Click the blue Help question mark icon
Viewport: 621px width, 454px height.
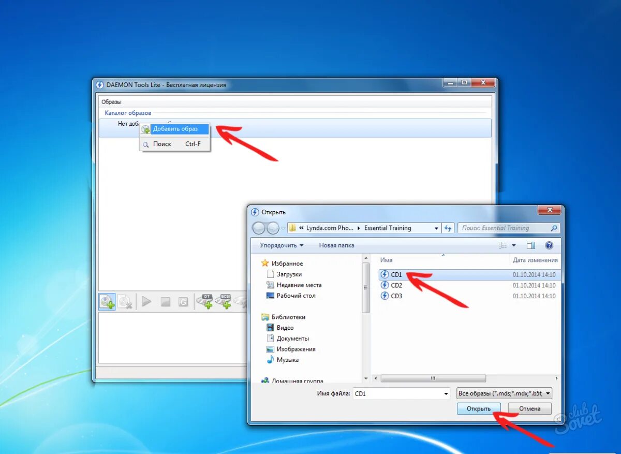(x=549, y=245)
